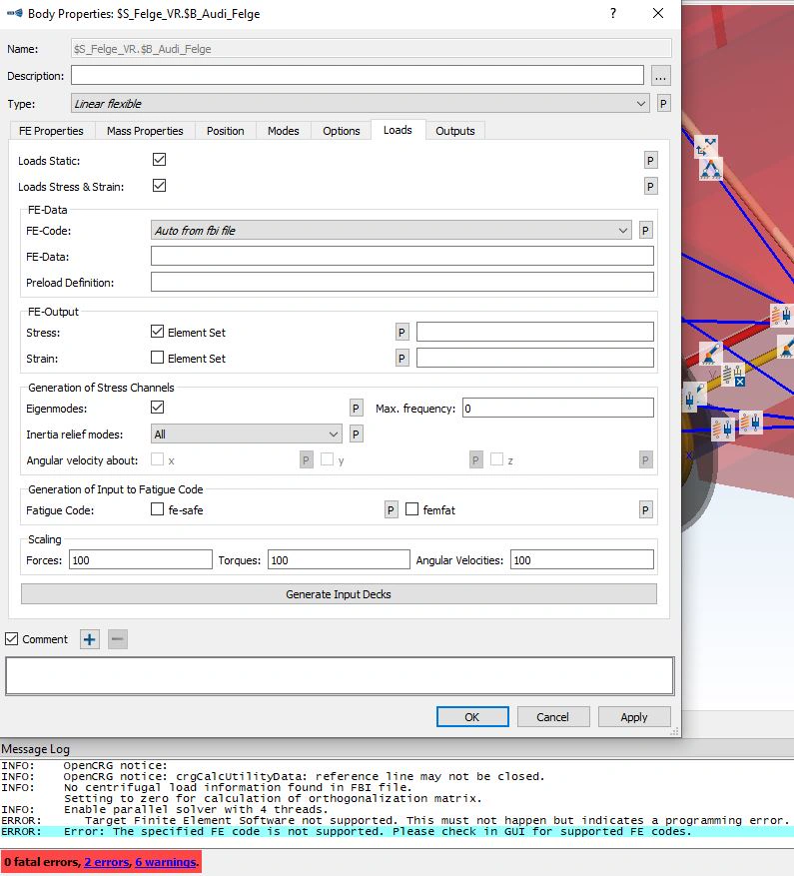Screen dimensions: 794x876
Task: Open the 2 errors link
Action: tap(106, 862)
